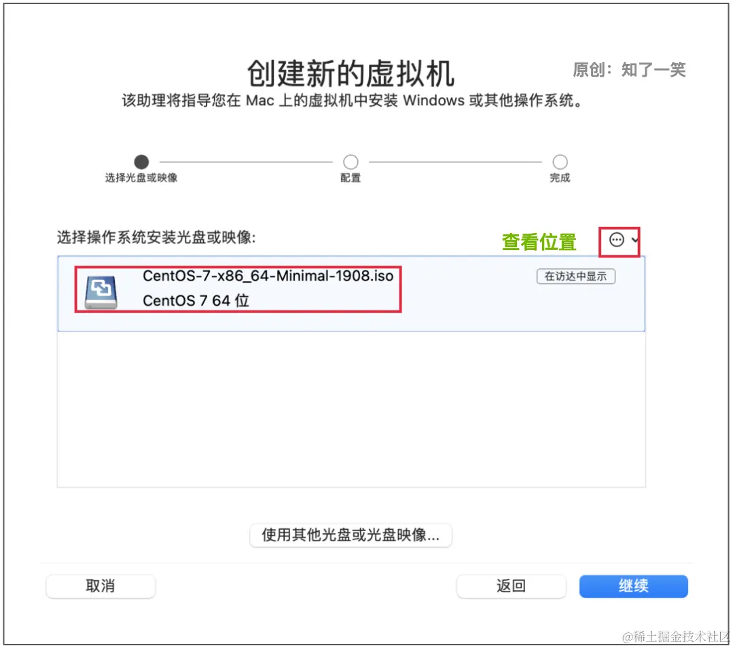The image size is (735, 648).
Task: Click the 返回 button
Action: [511, 586]
